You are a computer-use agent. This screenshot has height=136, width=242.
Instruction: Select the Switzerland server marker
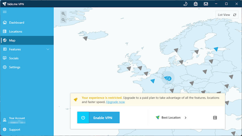(172, 91)
